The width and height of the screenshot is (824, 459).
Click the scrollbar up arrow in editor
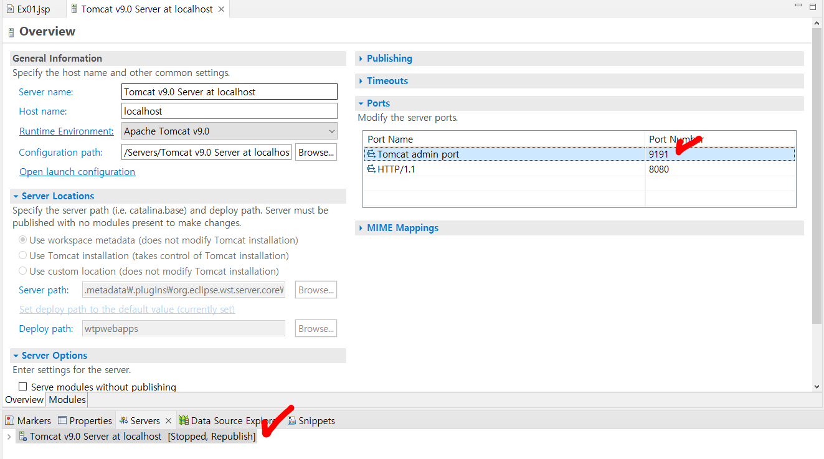(817, 23)
